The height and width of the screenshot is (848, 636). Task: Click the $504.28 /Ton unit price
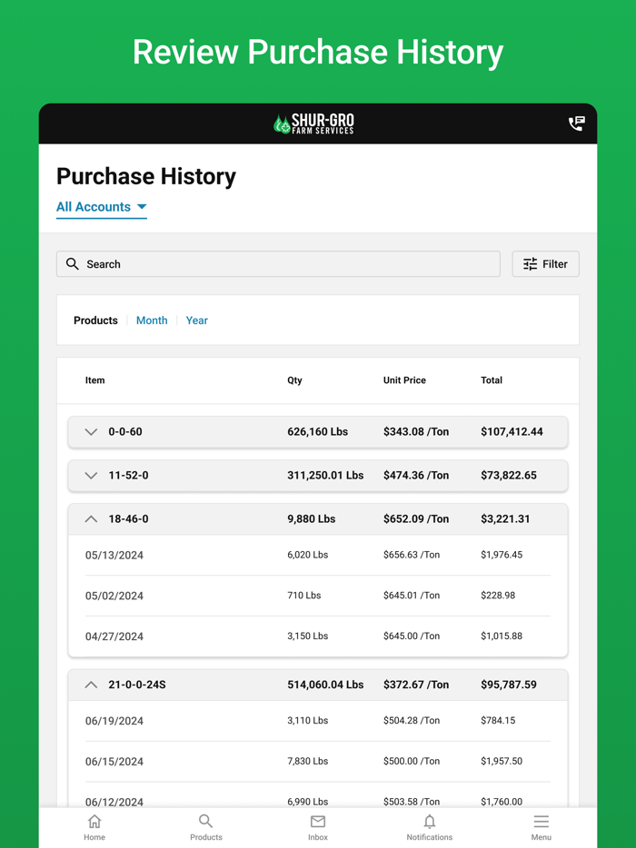click(412, 720)
